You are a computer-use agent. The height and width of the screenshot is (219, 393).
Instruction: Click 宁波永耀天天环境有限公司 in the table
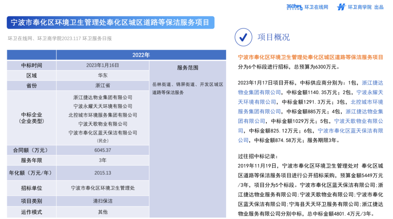pyautogui.click(x=103, y=106)
